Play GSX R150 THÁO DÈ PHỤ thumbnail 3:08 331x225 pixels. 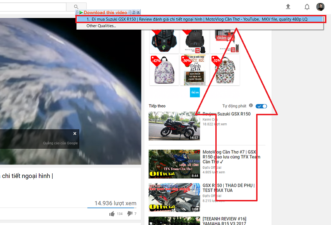(x=174, y=197)
